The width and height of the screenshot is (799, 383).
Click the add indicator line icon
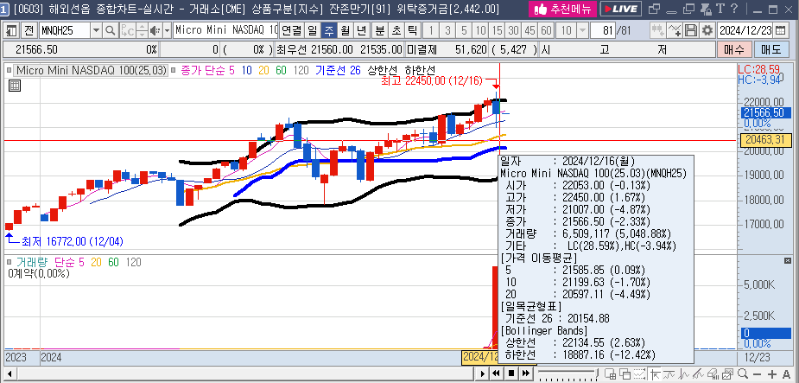pyautogui.click(x=675, y=30)
